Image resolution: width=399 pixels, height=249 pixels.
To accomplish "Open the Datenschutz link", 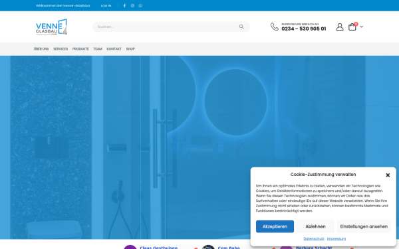I will (x=314, y=238).
